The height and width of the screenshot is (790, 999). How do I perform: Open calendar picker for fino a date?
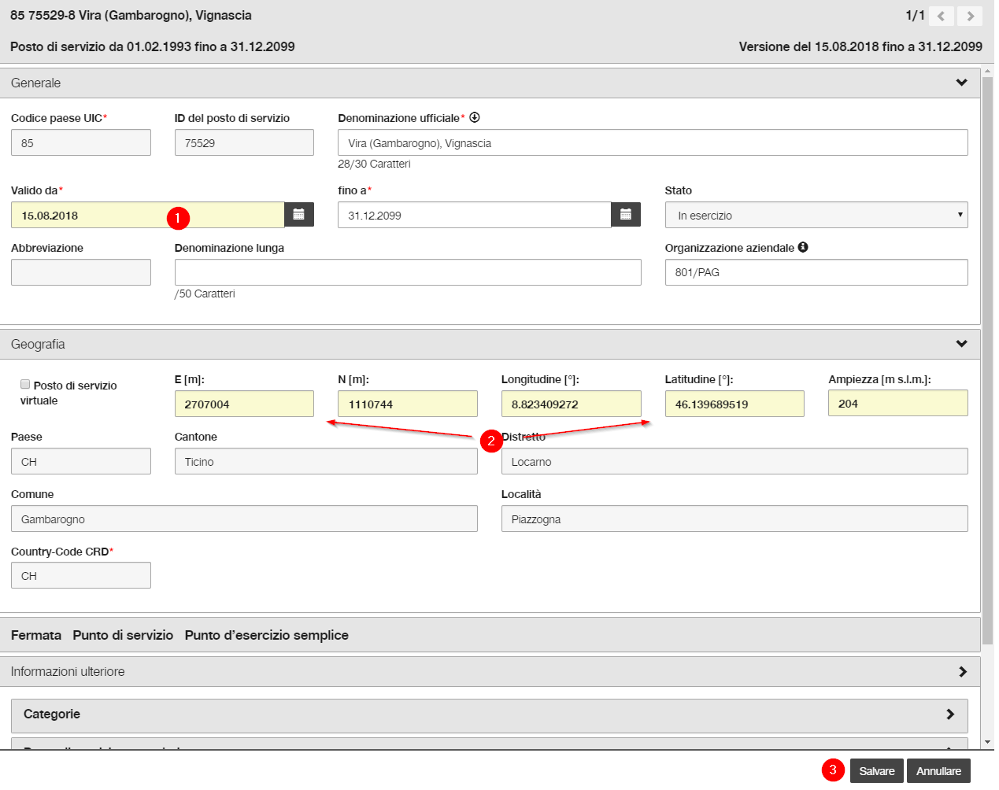point(626,215)
